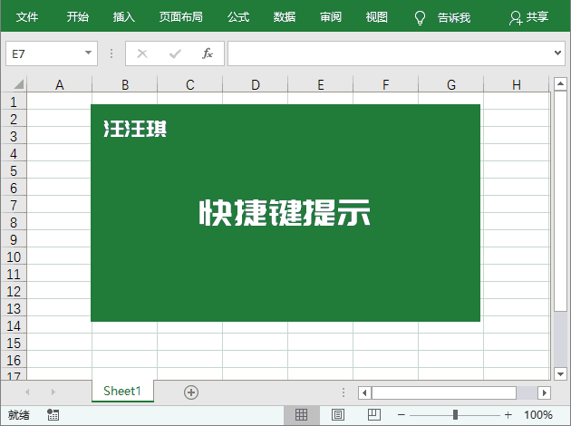Viewport: 571px width, 426px height.
Task: Select column G header
Action: click(450, 84)
